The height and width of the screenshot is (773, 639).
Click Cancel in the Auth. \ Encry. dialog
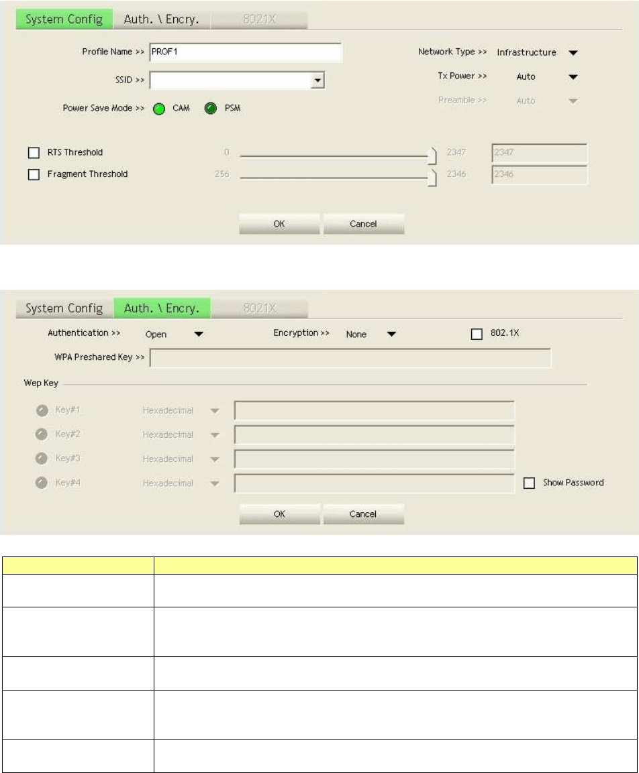[364, 514]
